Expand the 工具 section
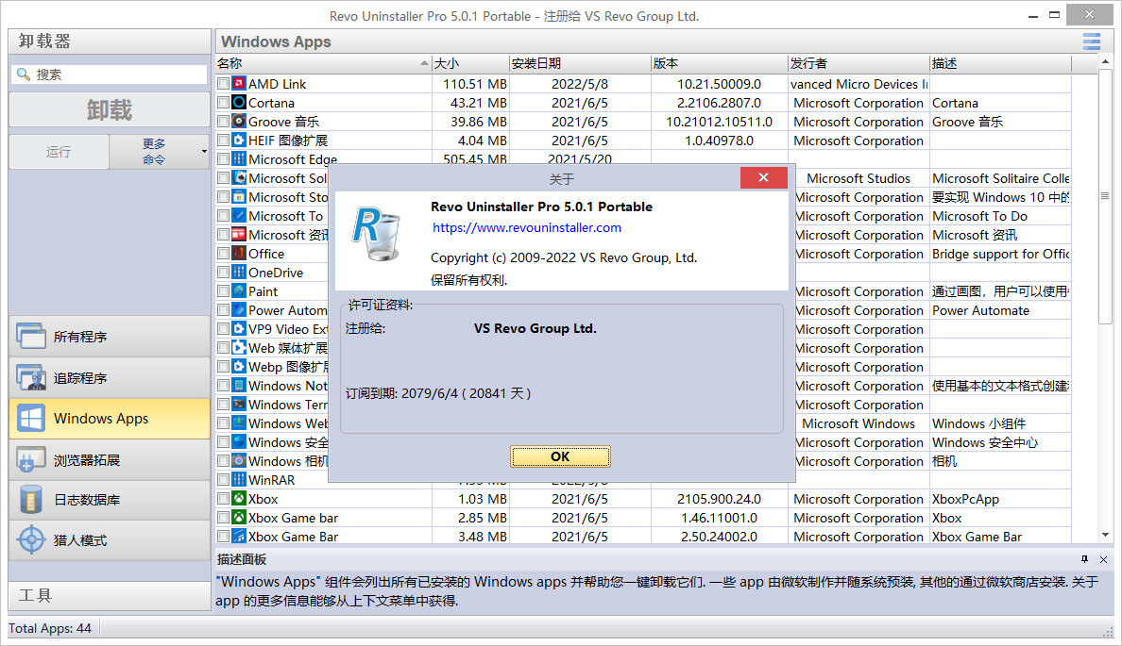 pyautogui.click(x=110, y=595)
